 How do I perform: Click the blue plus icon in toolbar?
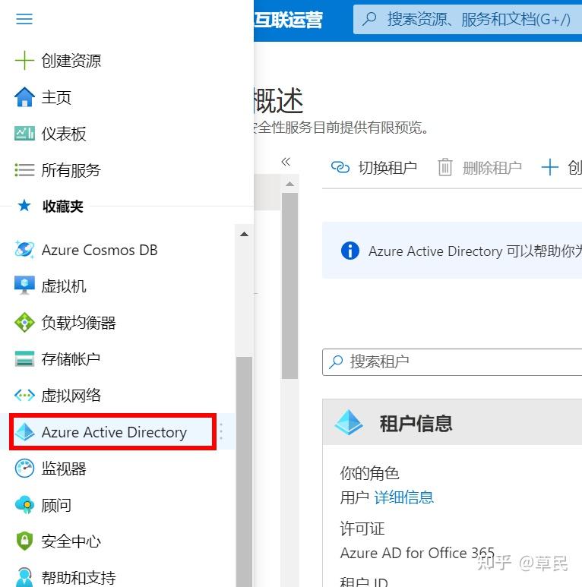coord(550,167)
